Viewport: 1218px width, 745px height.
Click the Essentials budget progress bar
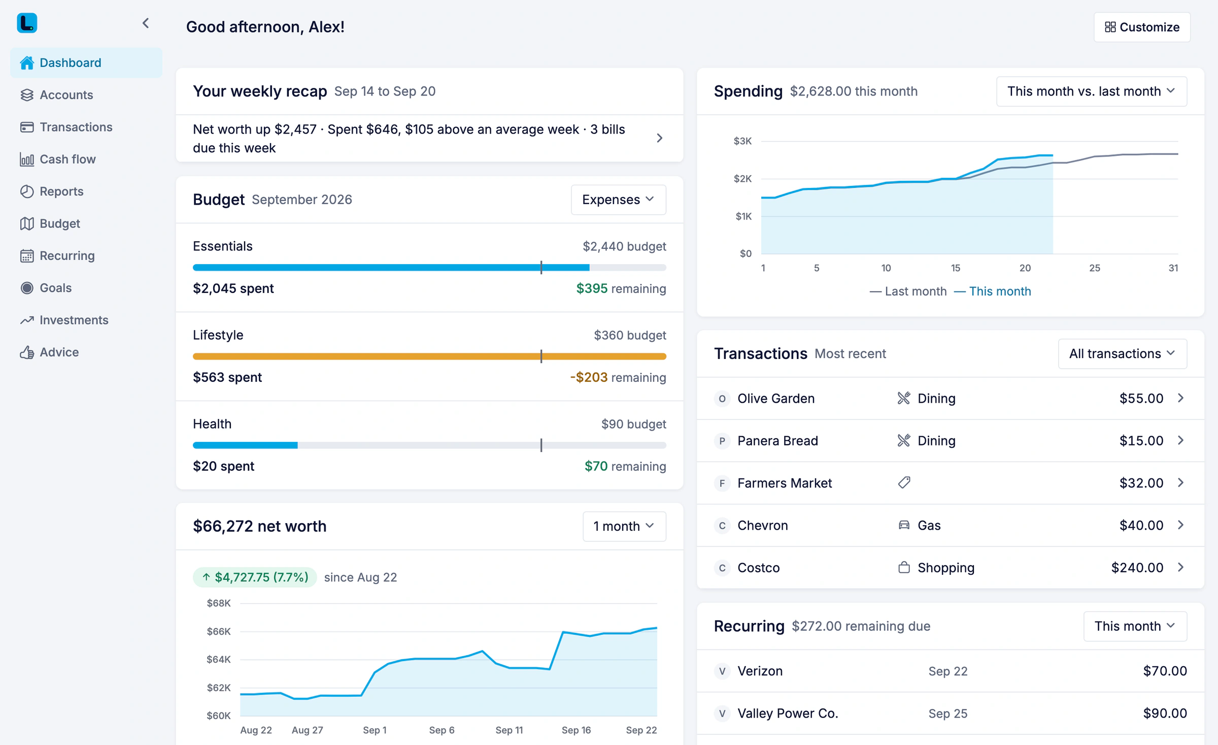[429, 267]
